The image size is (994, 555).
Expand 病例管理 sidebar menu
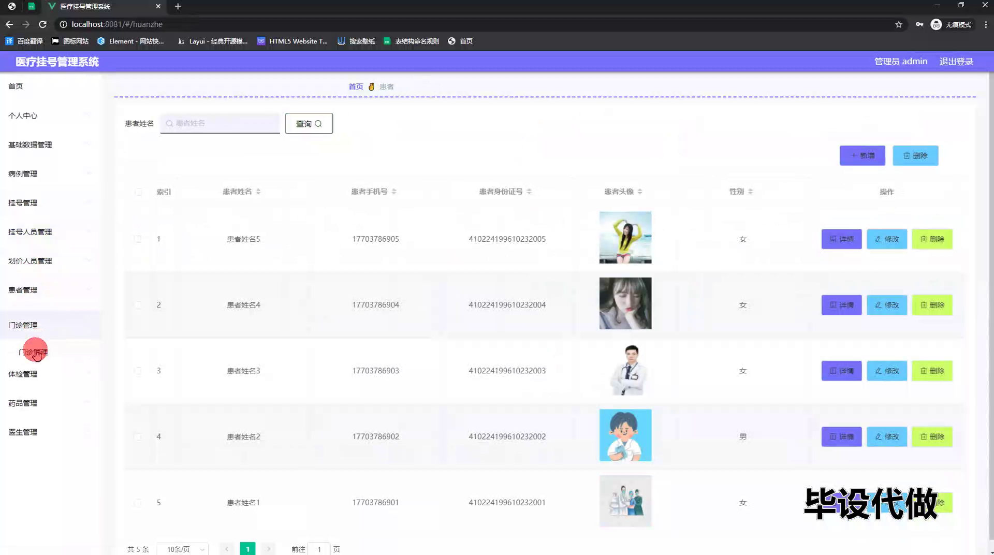[x=50, y=173]
